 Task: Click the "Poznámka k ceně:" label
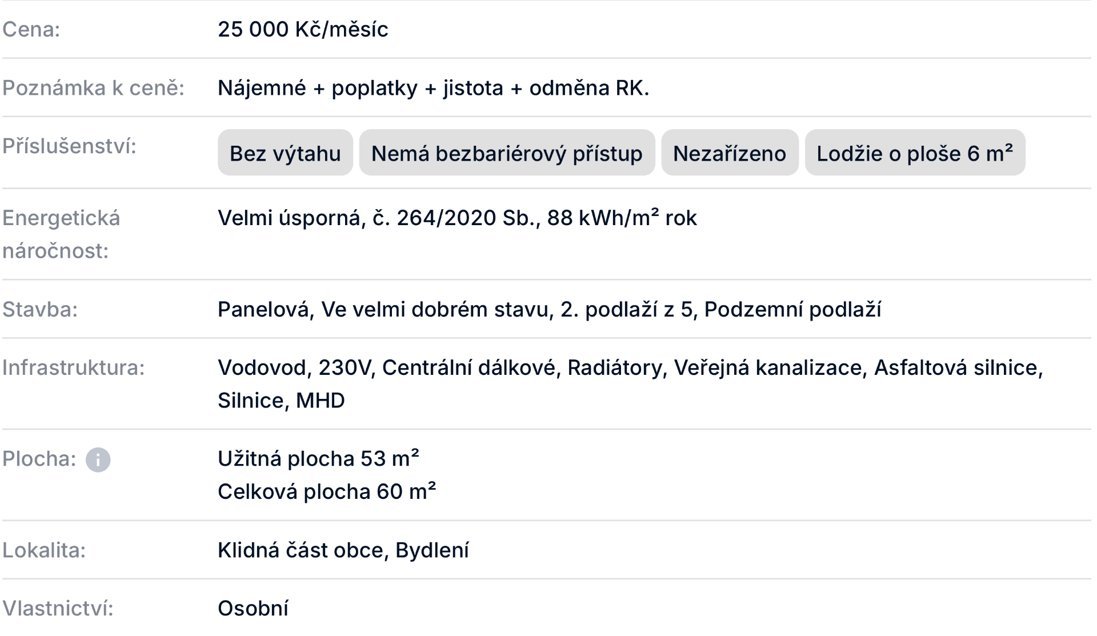coord(93,88)
